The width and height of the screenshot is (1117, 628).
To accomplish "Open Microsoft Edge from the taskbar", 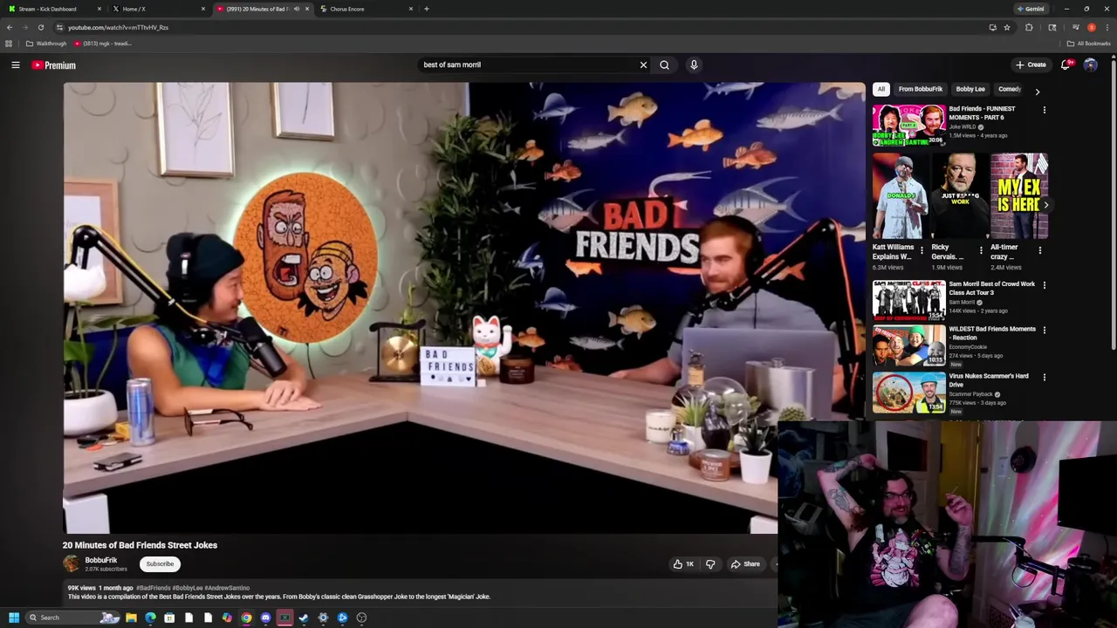I will (150, 618).
